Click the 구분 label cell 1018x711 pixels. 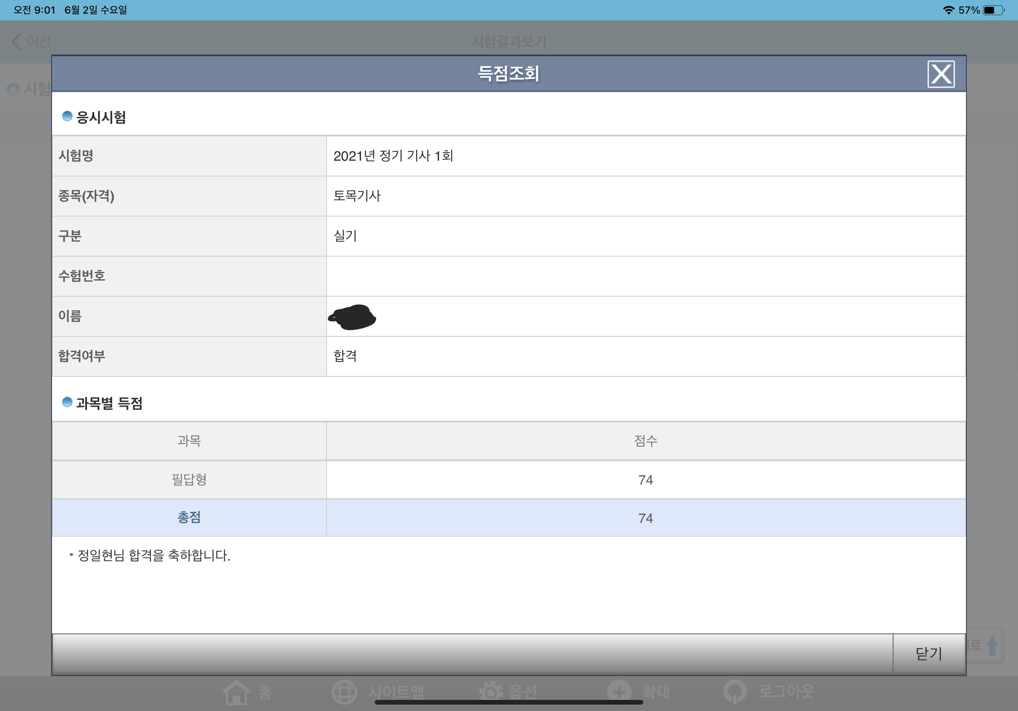pos(189,236)
